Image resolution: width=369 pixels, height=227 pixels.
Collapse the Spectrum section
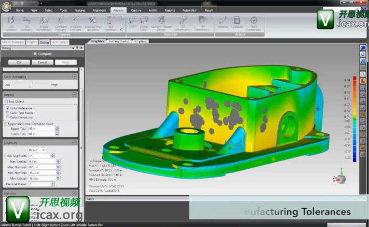[x=75, y=143]
